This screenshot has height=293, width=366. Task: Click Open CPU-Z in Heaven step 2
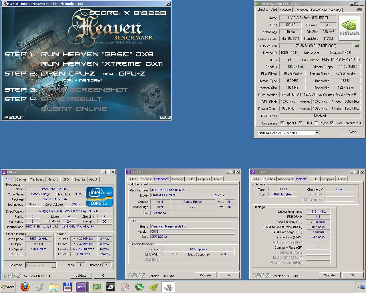coord(68,73)
